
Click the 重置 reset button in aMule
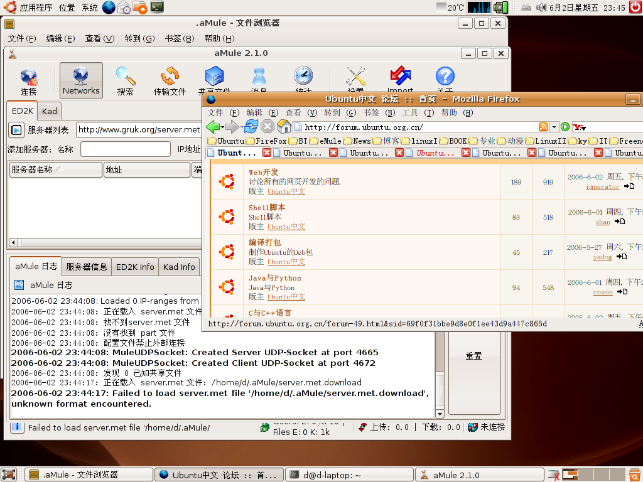[x=474, y=356]
